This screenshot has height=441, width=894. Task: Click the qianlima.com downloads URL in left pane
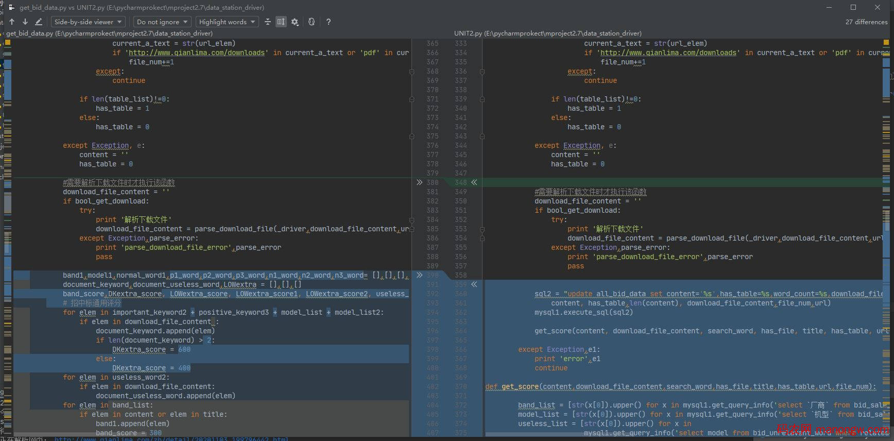[x=197, y=53]
